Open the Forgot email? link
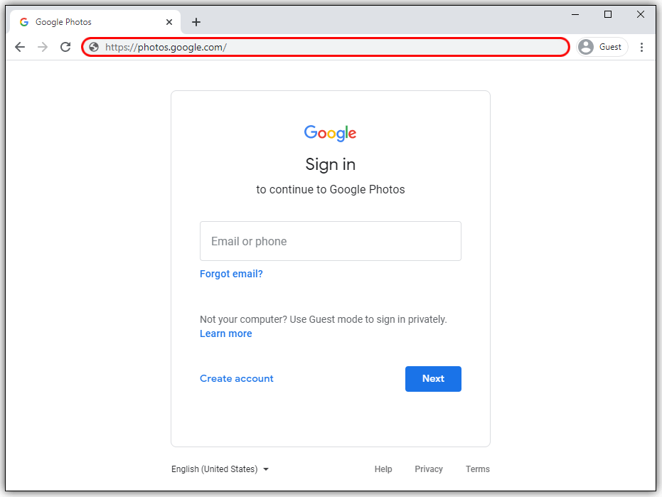This screenshot has width=662, height=497. click(x=231, y=274)
